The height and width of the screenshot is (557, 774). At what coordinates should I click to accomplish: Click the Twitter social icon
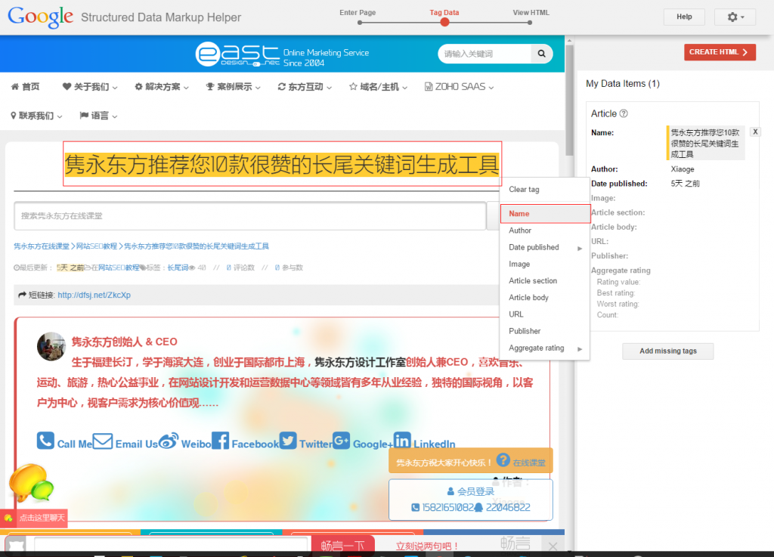pos(288,441)
